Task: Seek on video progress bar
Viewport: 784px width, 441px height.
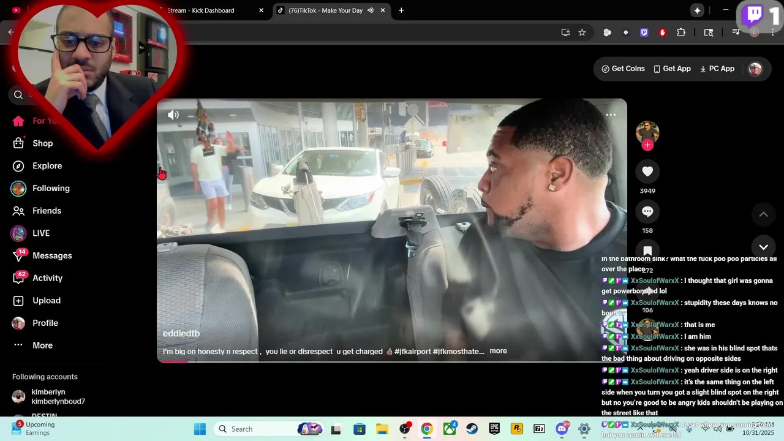Action: [392, 361]
